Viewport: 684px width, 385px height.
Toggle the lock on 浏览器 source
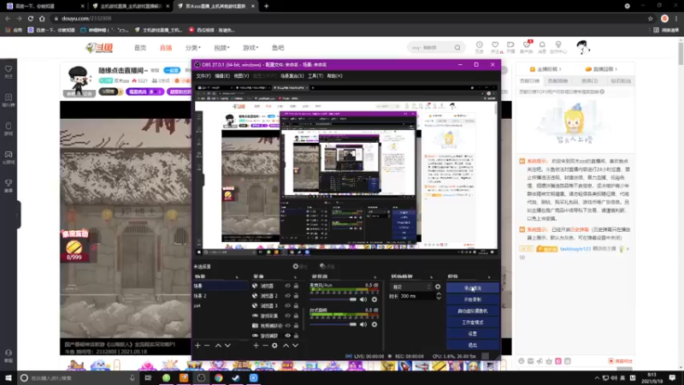tap(296, 286)
